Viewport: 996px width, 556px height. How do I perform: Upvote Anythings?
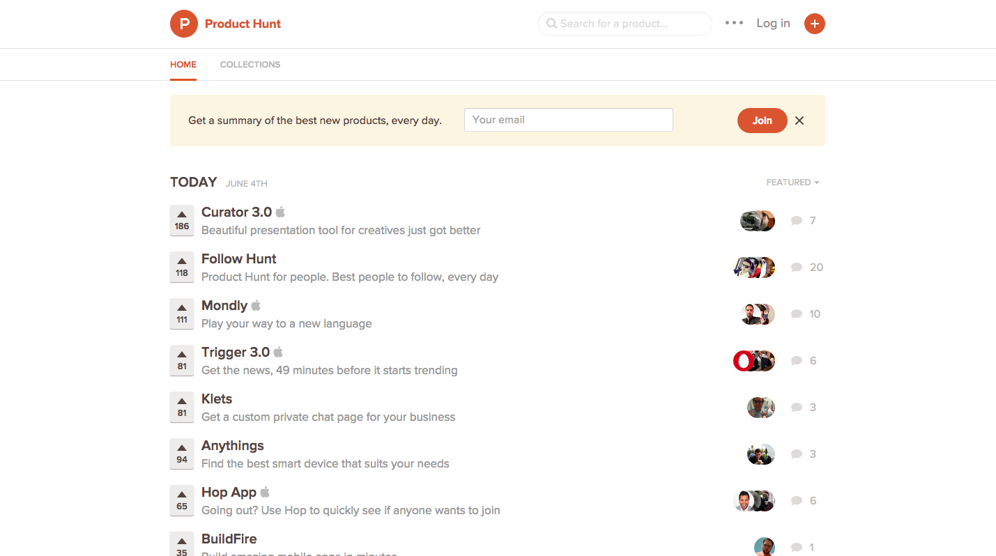(x=182, y=454)
